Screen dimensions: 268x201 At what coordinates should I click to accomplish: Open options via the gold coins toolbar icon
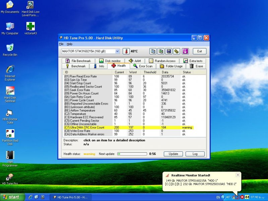tap(177, 51)
